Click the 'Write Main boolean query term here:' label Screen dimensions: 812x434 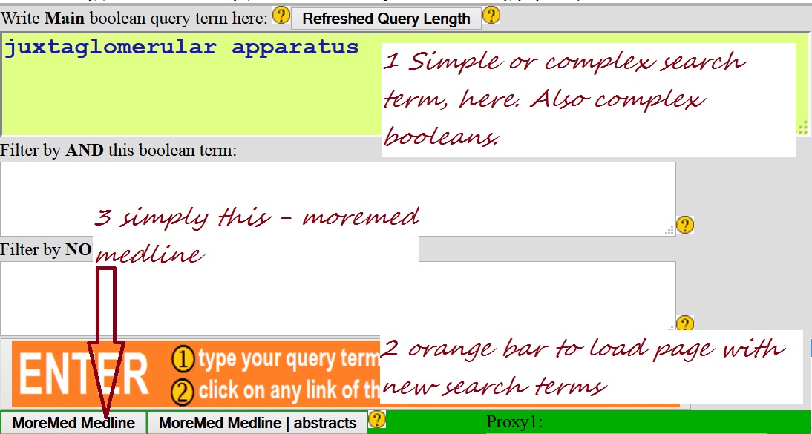pos(134,18)
